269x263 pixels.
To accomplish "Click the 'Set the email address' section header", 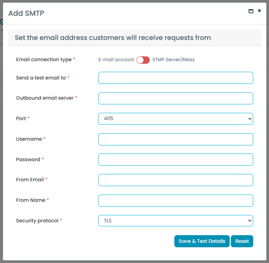I will click(113, 38).
